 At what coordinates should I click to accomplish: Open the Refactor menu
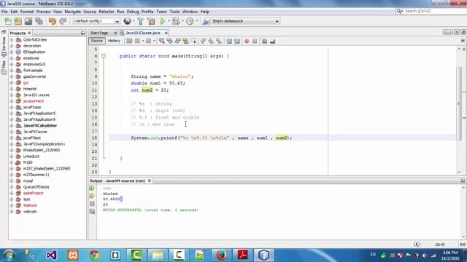(x=107, y=12)
